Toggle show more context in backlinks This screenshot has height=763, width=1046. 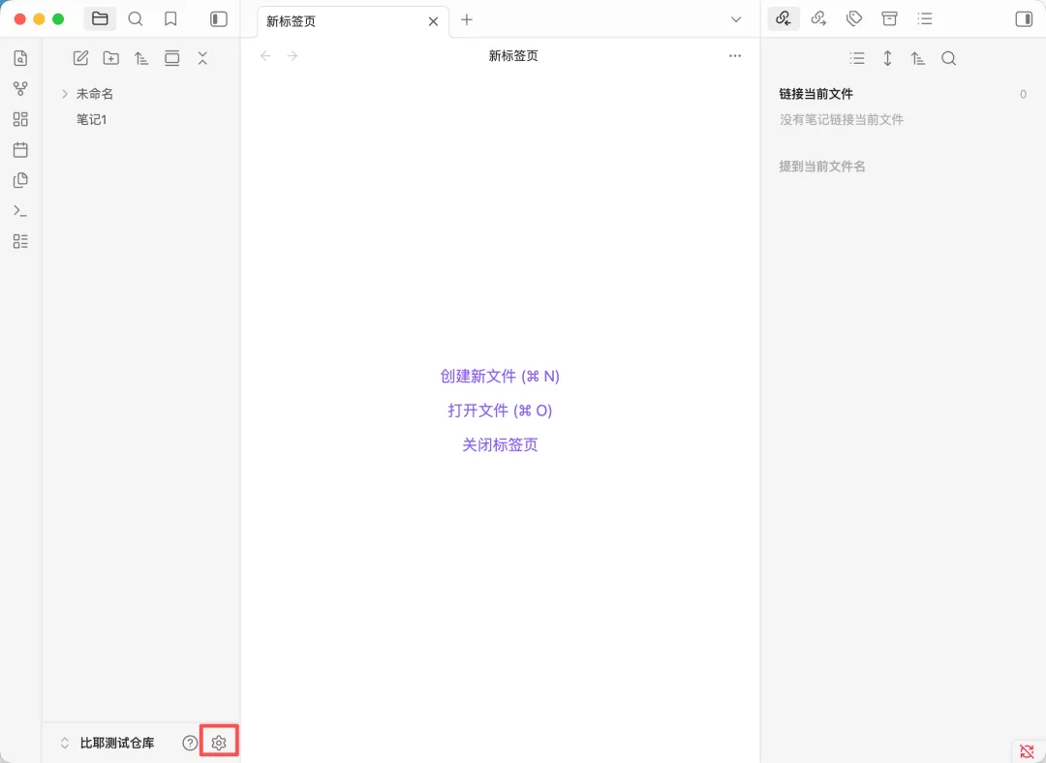click(887, 58)
